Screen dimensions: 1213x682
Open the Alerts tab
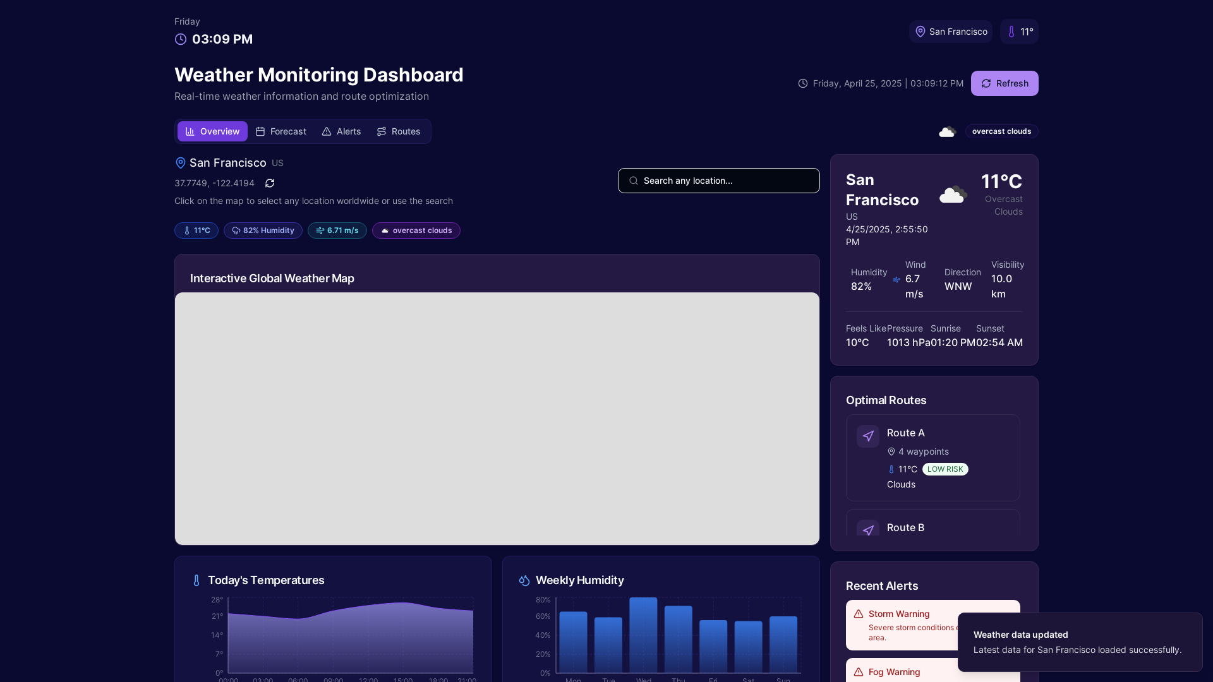pyautogui.click(x=341, y=131)
